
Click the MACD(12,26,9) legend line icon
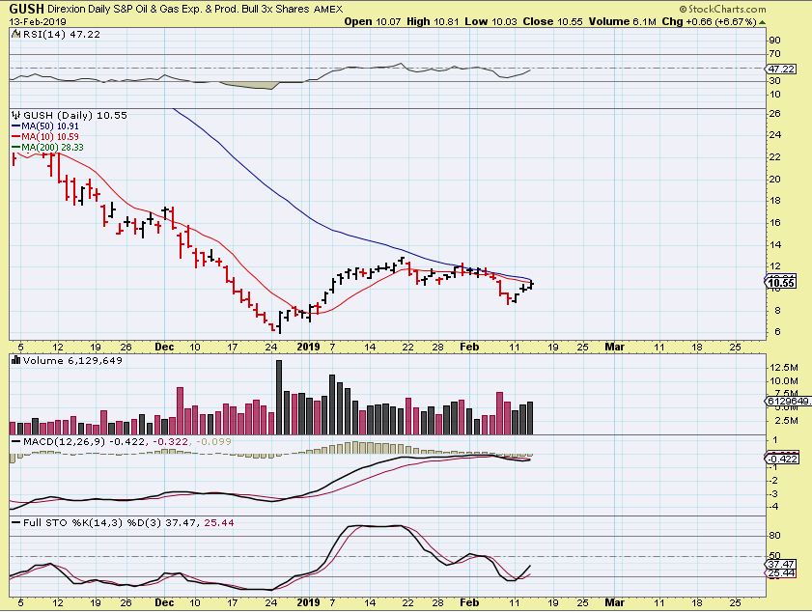[x=16, y=441]
